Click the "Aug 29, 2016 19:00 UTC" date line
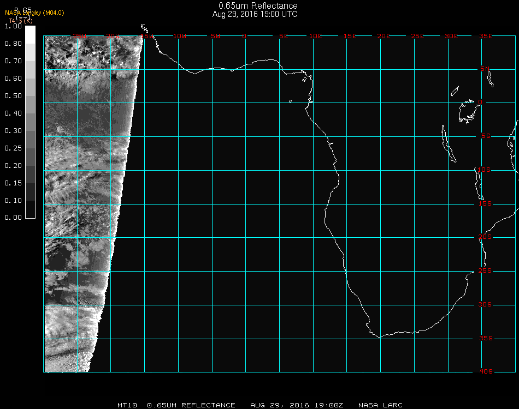 (255, 14)
